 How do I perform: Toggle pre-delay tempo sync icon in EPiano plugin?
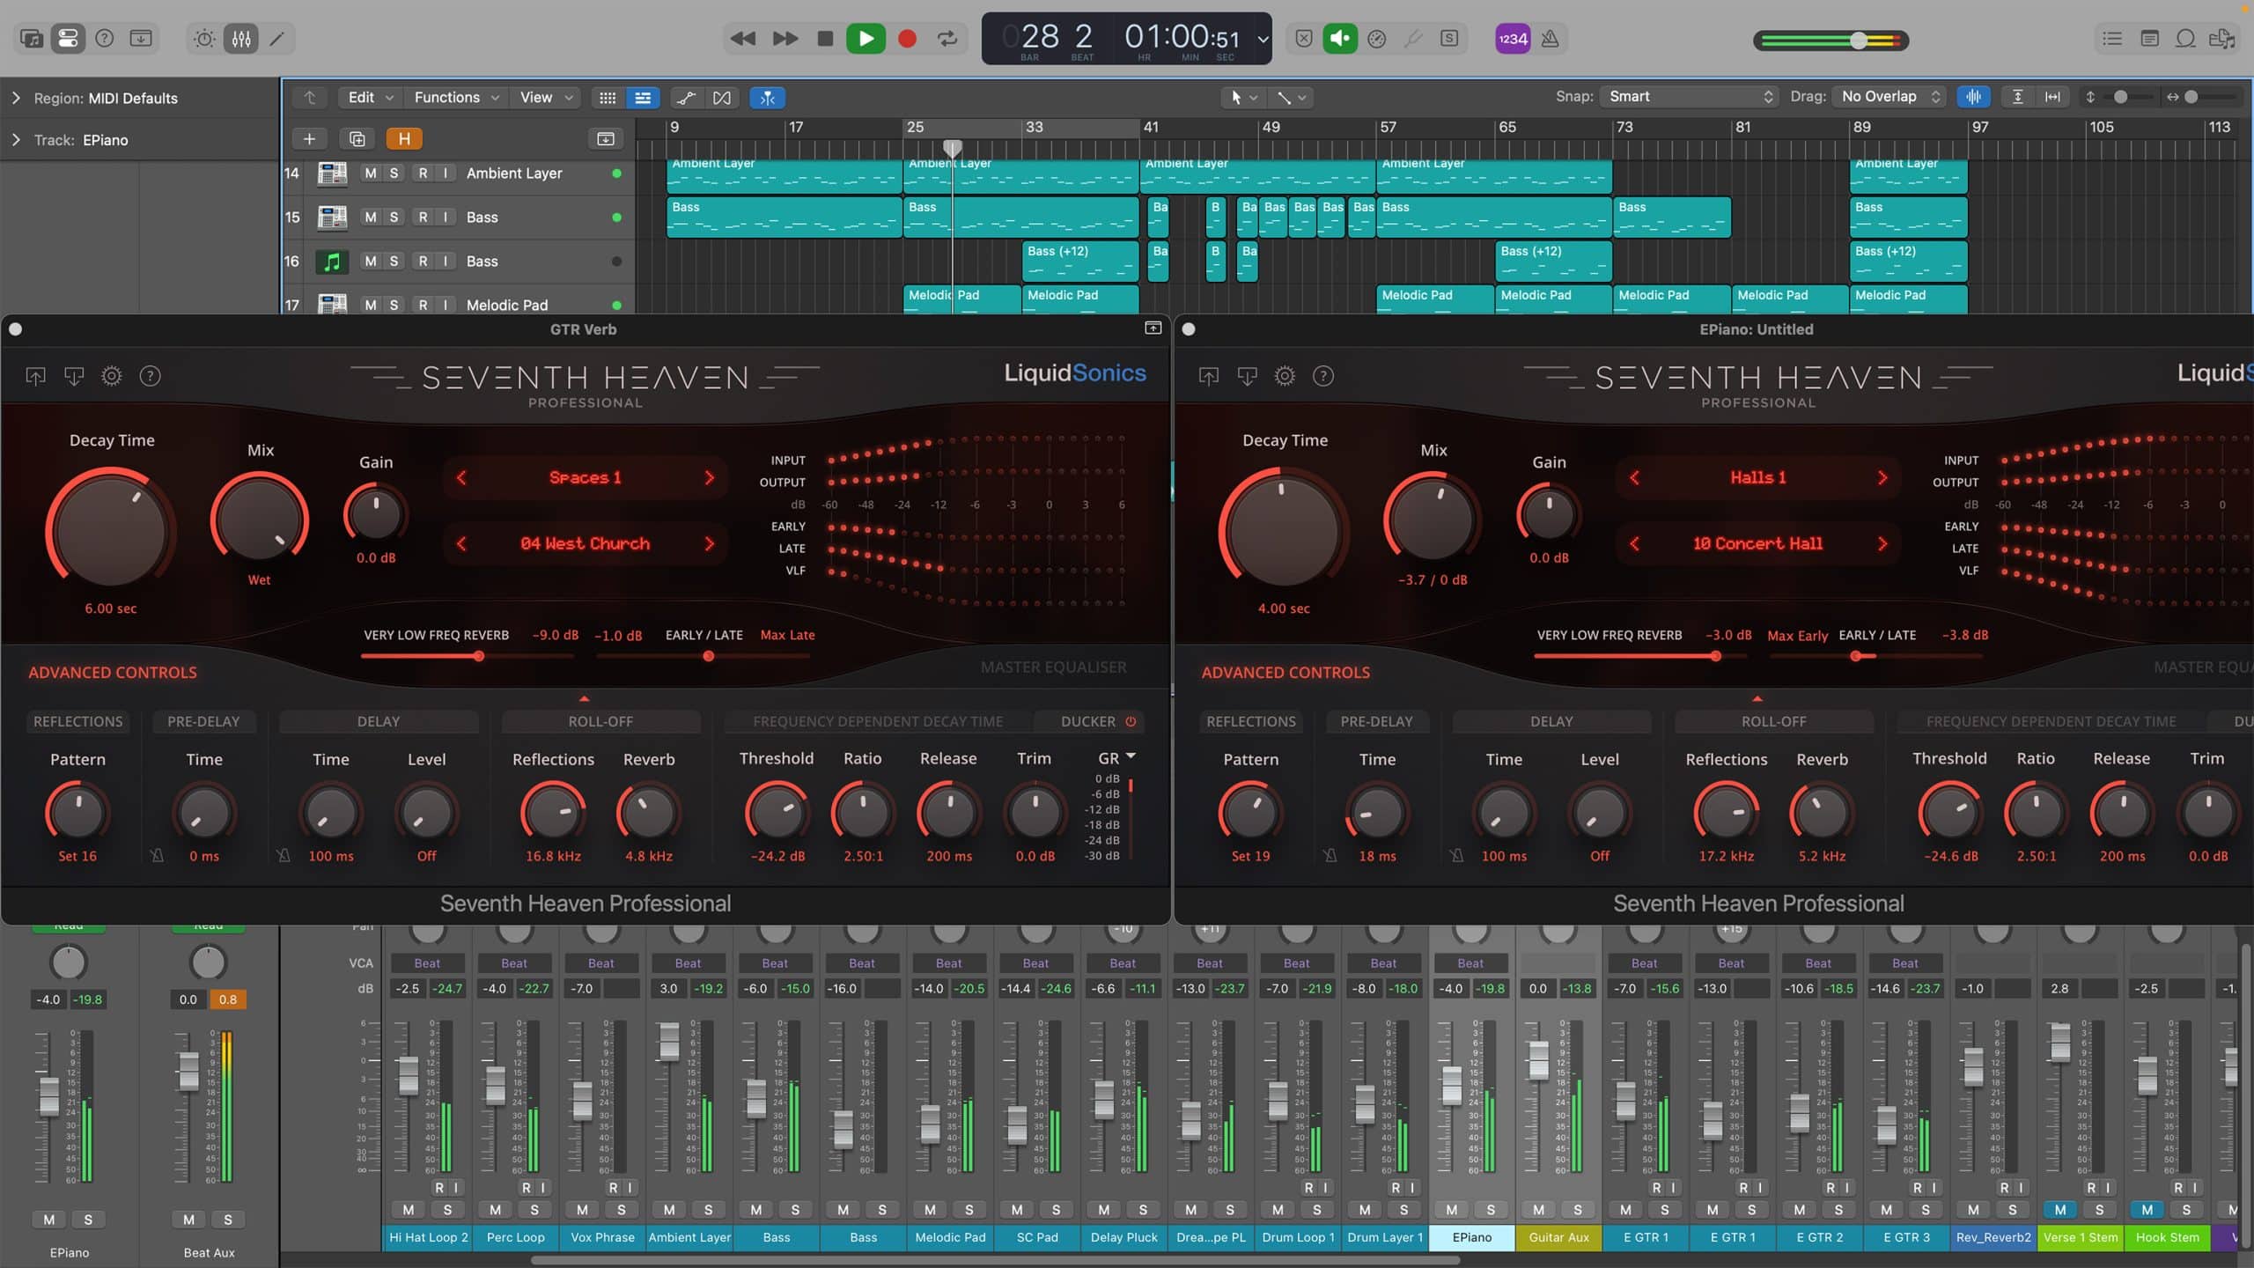(x=1330, y=855)
